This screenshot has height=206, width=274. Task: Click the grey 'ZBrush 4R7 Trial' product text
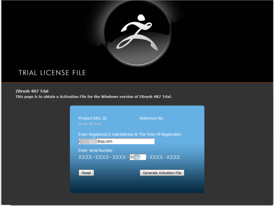click(89, 124)
